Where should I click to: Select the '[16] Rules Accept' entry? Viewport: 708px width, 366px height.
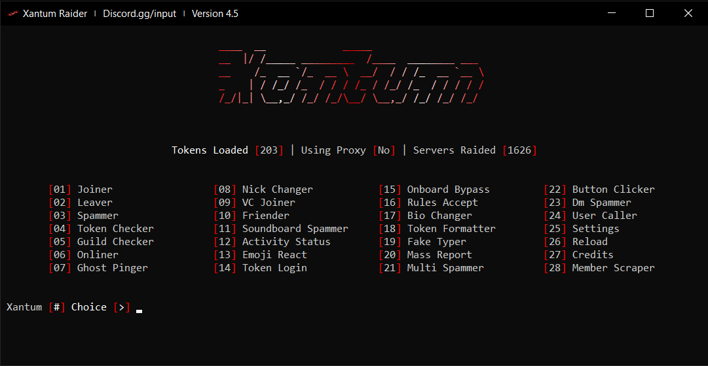click(x=428, y=203)
